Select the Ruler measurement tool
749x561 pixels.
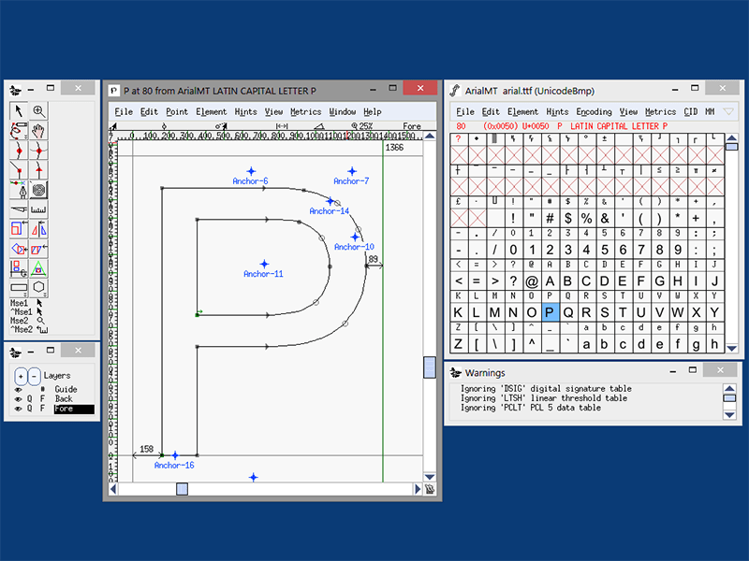click(x=39, y=207)
